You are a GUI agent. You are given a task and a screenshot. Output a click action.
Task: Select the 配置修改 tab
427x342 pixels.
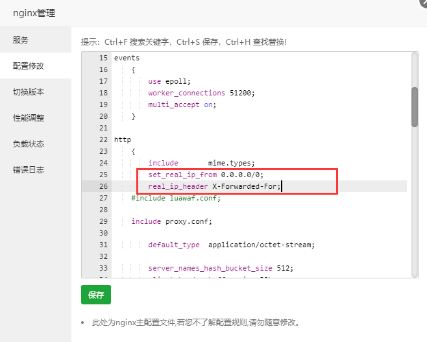coord(29,66)
